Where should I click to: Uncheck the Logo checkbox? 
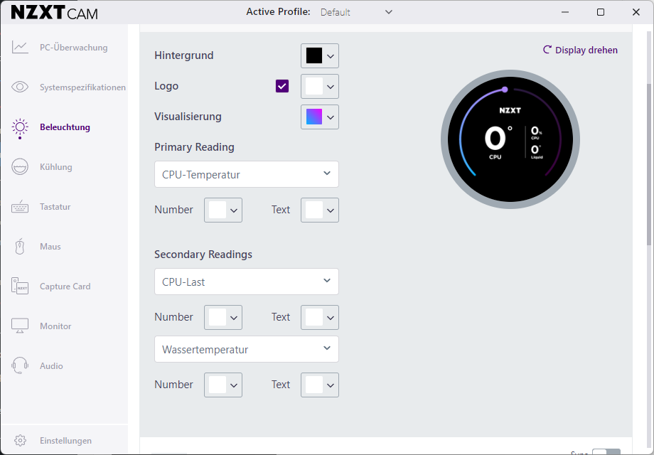click(282, 86)
